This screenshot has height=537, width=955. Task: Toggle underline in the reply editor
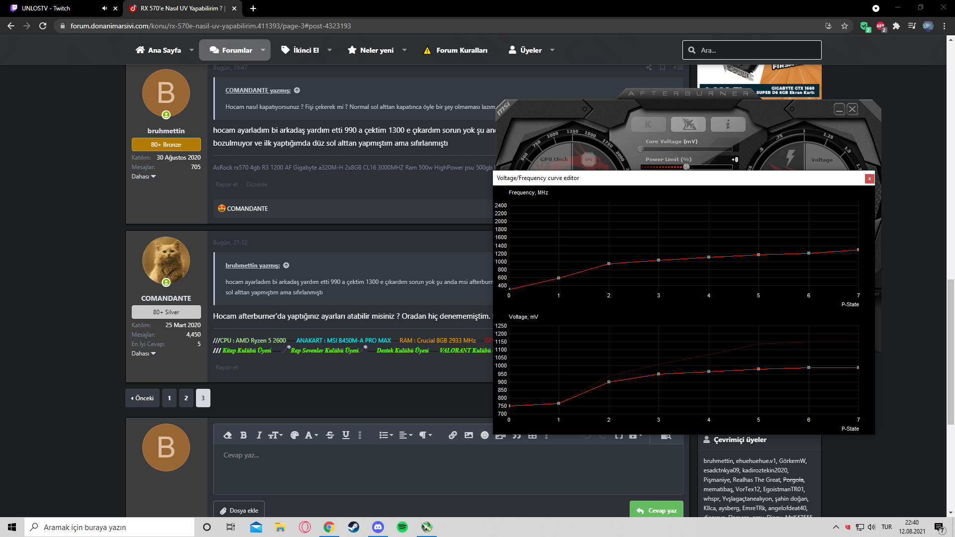point(346,435)
